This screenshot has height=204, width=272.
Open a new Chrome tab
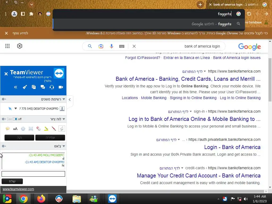(200, 5)
